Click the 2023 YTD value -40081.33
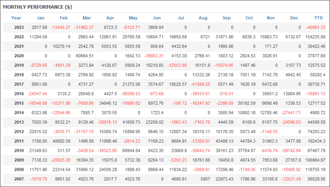 pyautogui.click(x=315, y=27)
